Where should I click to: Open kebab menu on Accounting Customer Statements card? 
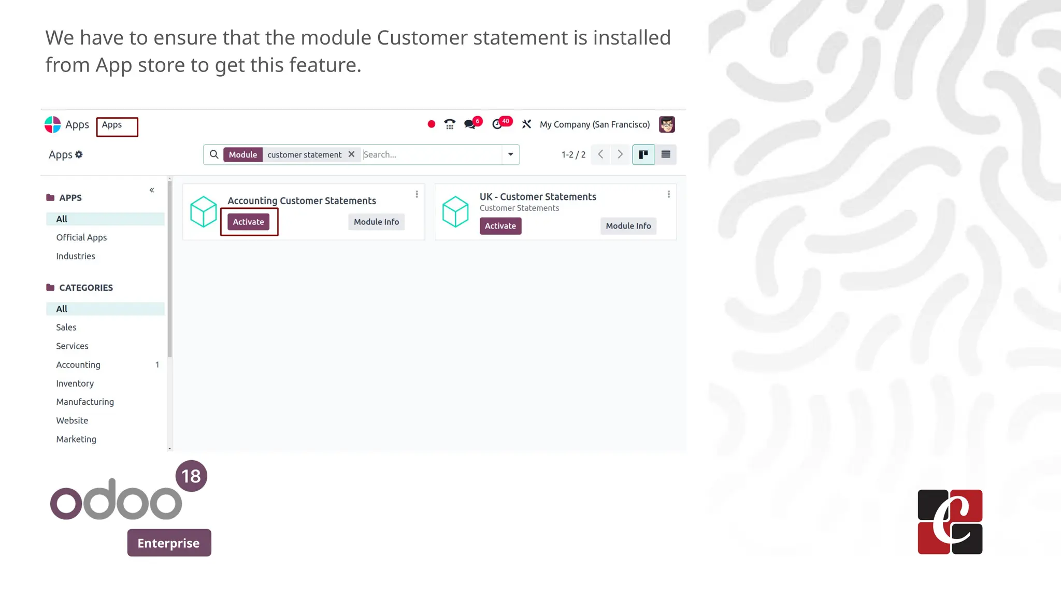[x=417, y=194]
